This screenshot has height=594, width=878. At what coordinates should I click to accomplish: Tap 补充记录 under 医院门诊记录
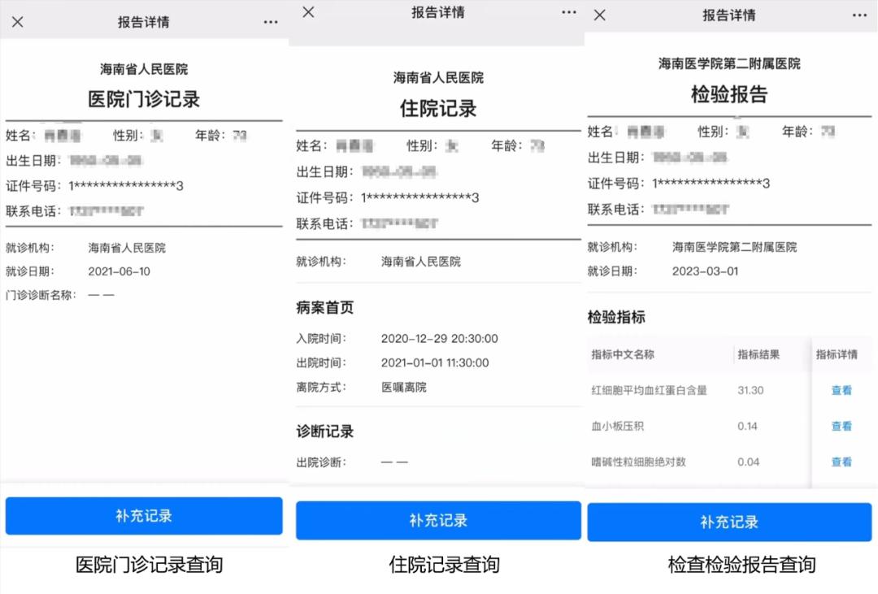coord(144,516)
